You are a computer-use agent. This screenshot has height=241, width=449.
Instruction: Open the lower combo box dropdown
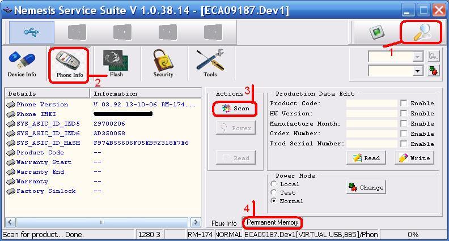pos(417,71)
